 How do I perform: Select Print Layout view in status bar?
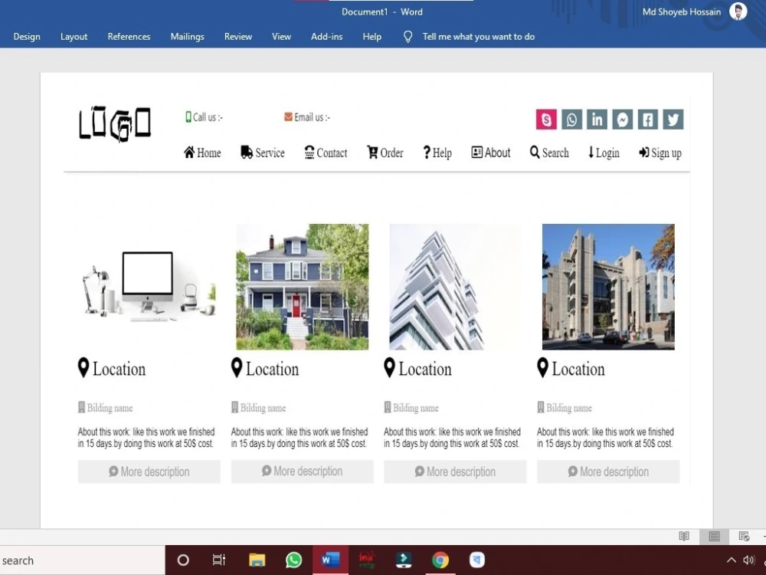tap(714, 537)
